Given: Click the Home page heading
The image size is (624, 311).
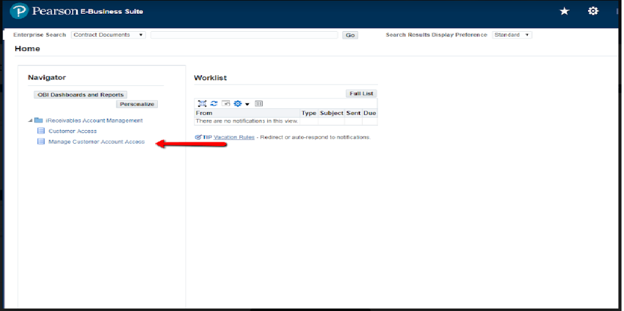Looking at the screenshot, I should pyautogui.click(x=27, y=49).
